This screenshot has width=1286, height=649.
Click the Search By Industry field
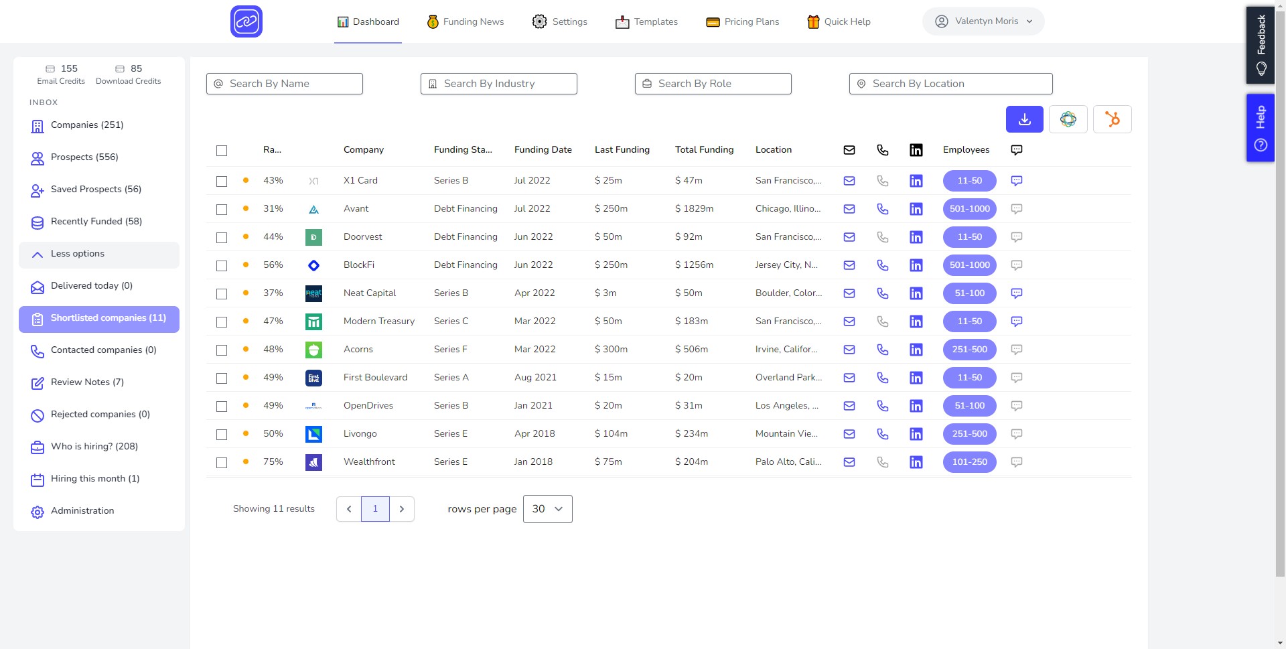(499, 84)
